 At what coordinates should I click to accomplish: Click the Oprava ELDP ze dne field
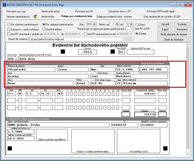[x=140, y=52]
